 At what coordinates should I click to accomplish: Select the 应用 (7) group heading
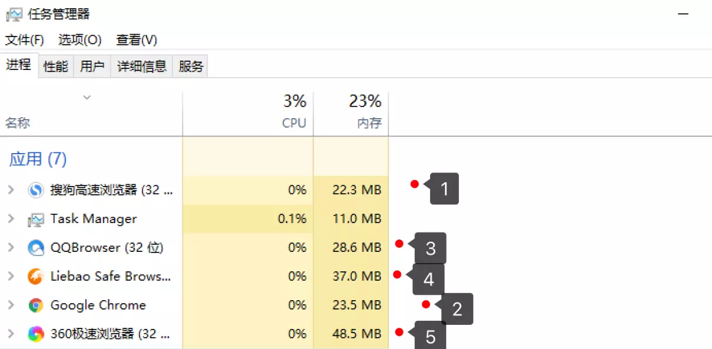38,159
